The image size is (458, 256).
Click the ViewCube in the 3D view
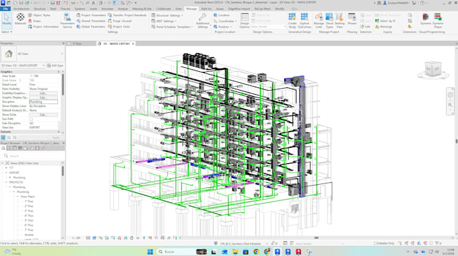coord(433,69)
